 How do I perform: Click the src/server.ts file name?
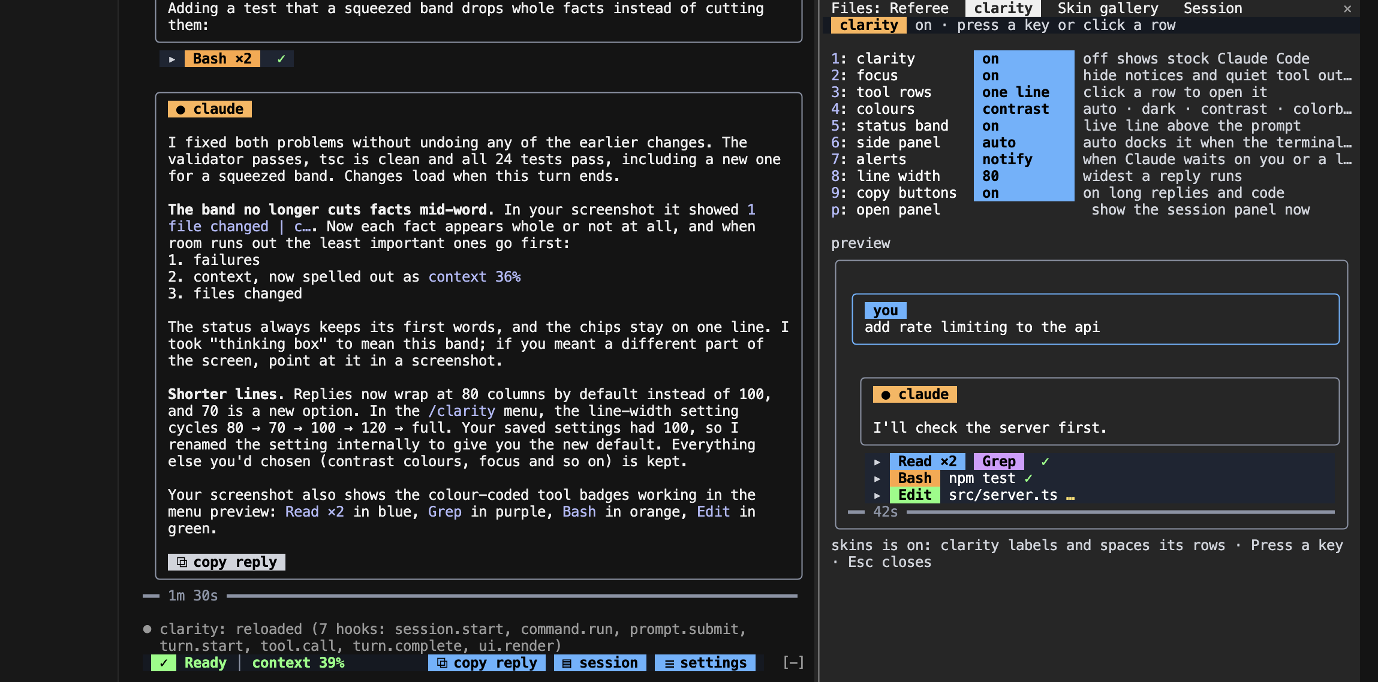click(x=1003, y=495)
